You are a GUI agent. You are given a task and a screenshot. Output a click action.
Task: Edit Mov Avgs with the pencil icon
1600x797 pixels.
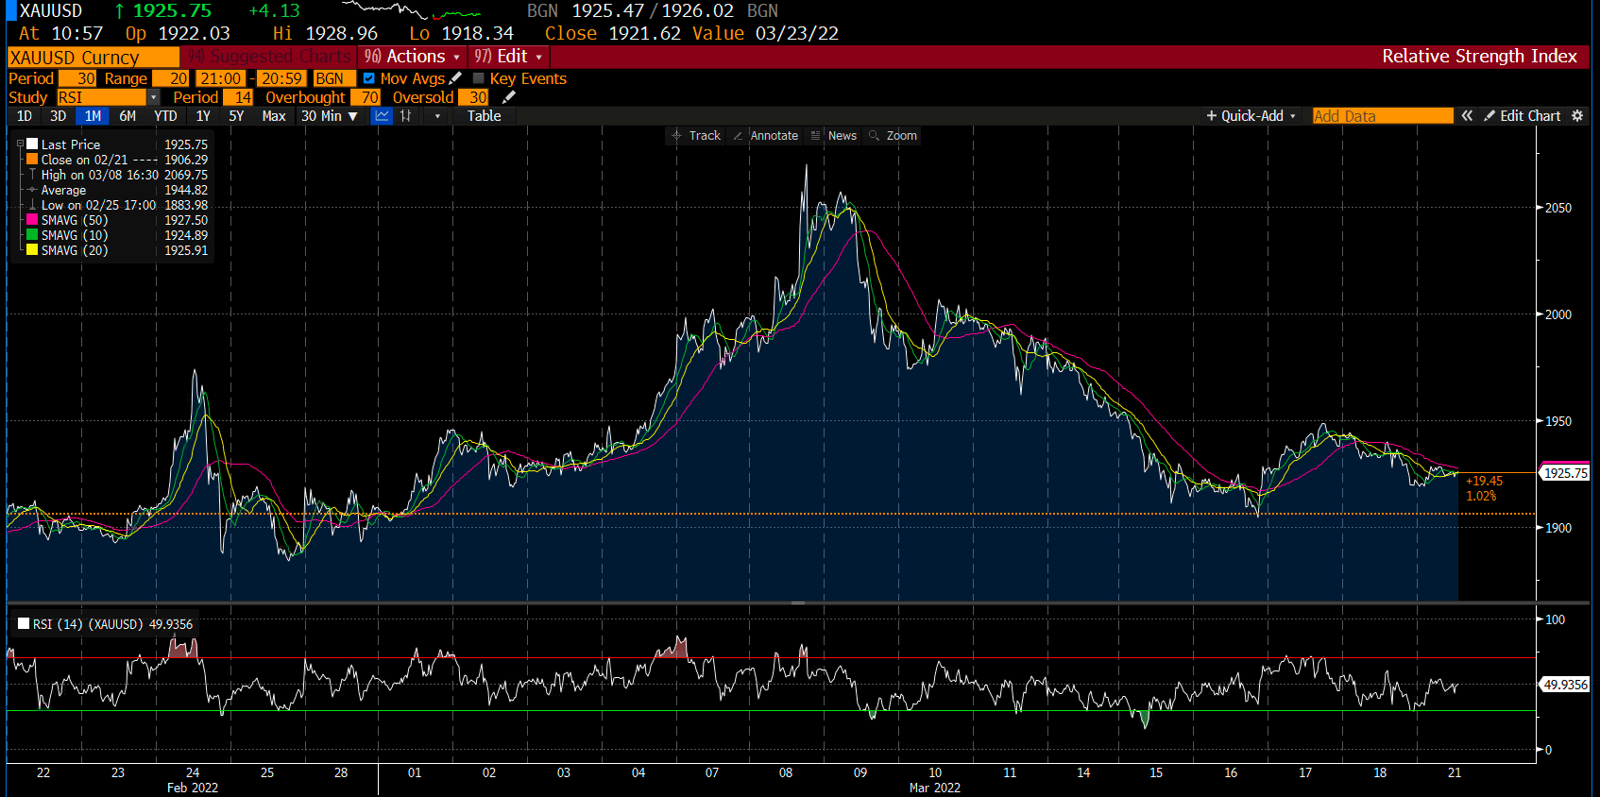(x=455, y=78)
